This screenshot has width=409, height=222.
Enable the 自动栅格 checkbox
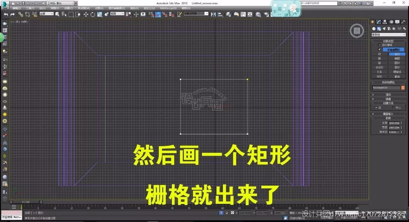tap(379, 45)
